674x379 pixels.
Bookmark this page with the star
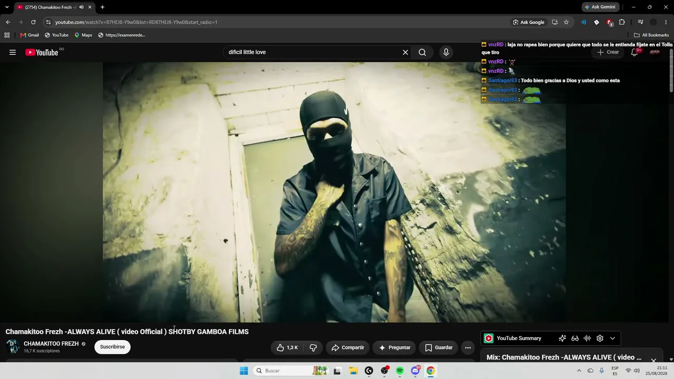566,22
